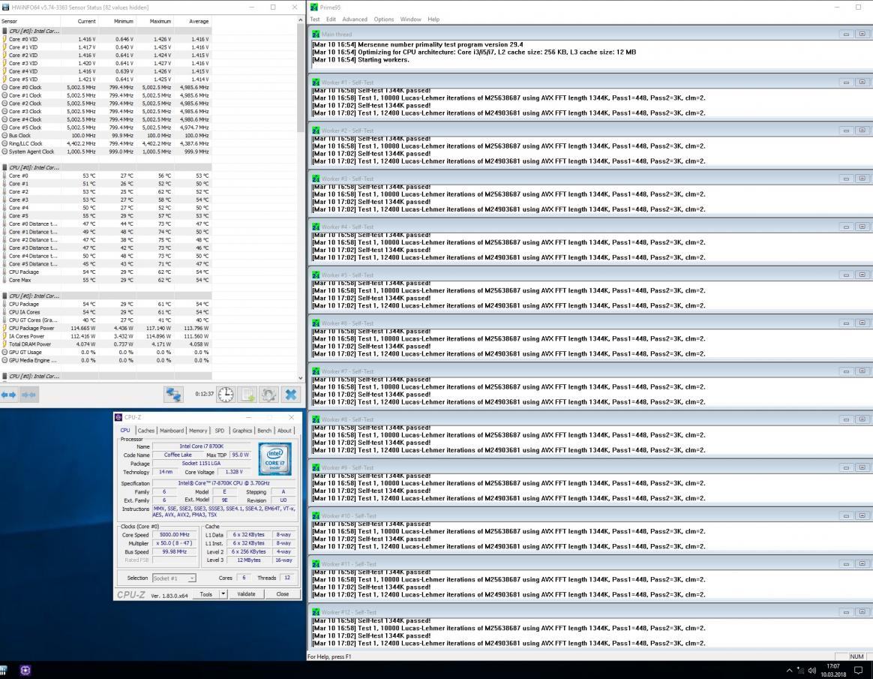The height and width of the screenshot is (679, 873).
Task: Select the Total DRAM Power row
Action: pos(106,344)
